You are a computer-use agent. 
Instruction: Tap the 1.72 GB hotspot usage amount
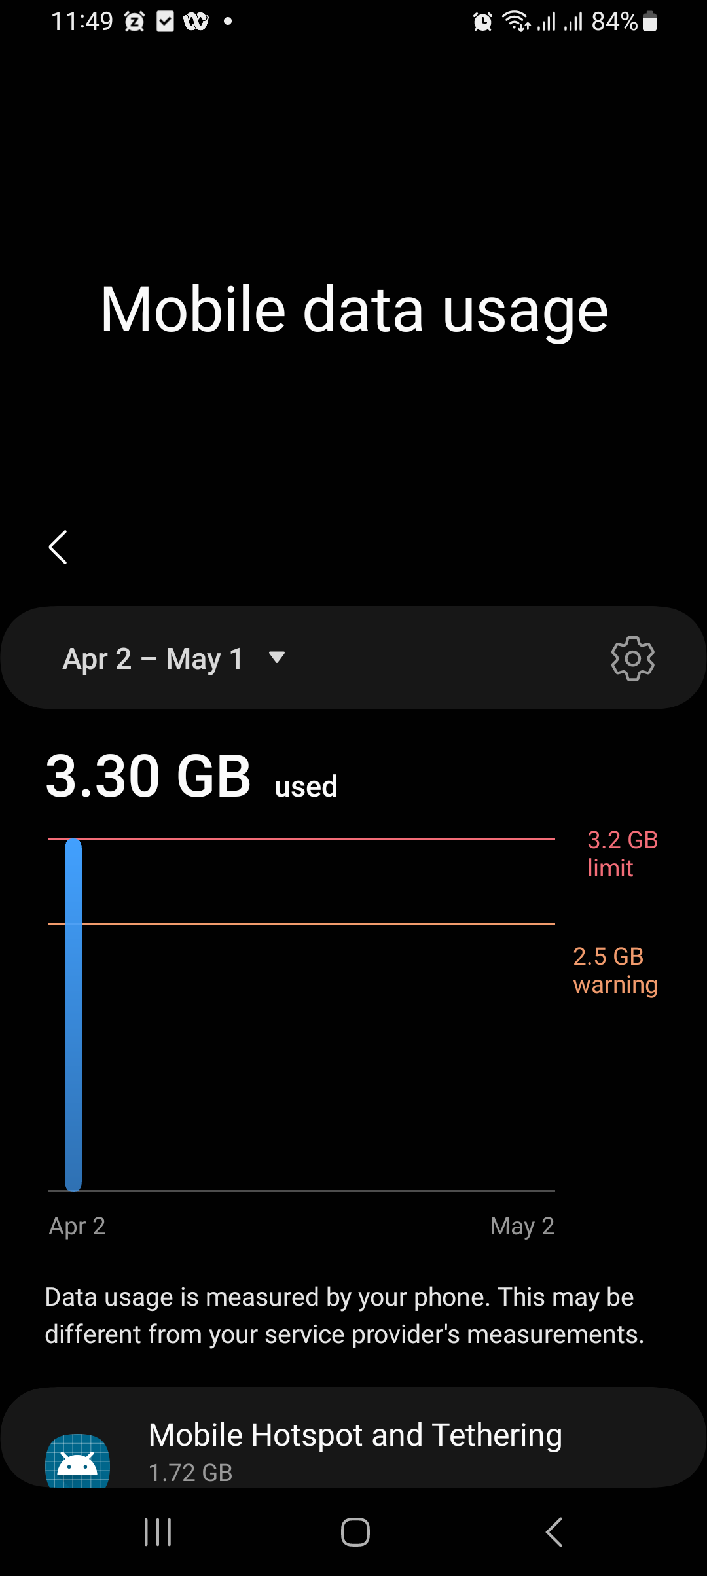190,1473
